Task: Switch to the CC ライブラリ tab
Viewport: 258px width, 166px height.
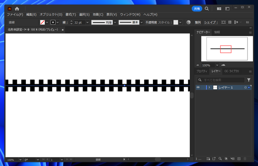Action: click(x=232, y=71)
